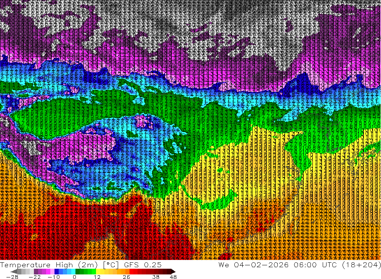Click the 26 label on color scale
Viewport: 381px width, 279px height.
click(x=126, y=277)
